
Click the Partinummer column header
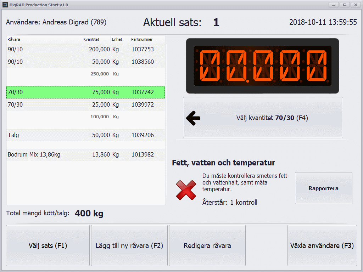pos(147,39)
